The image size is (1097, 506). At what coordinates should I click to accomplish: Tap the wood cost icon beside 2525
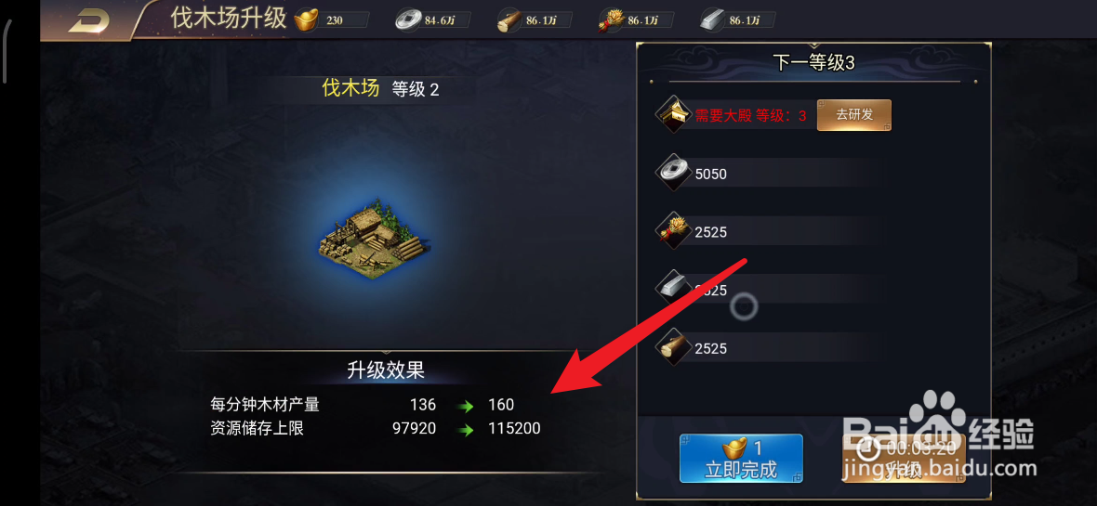click(x=673, y=347)
